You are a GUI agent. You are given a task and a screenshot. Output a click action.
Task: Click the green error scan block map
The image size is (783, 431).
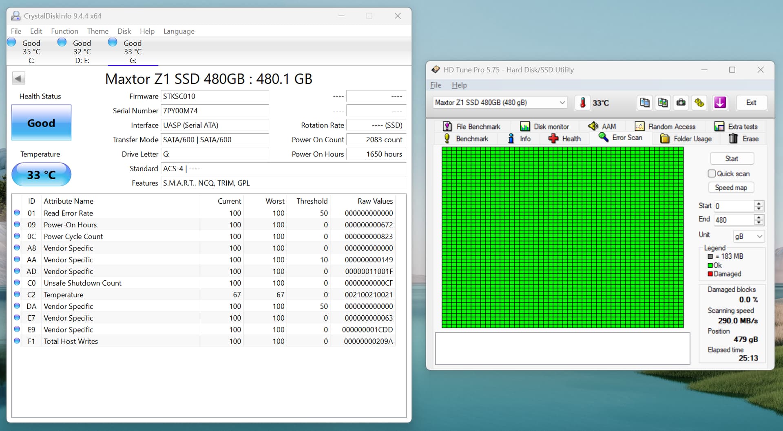[562, 237]
